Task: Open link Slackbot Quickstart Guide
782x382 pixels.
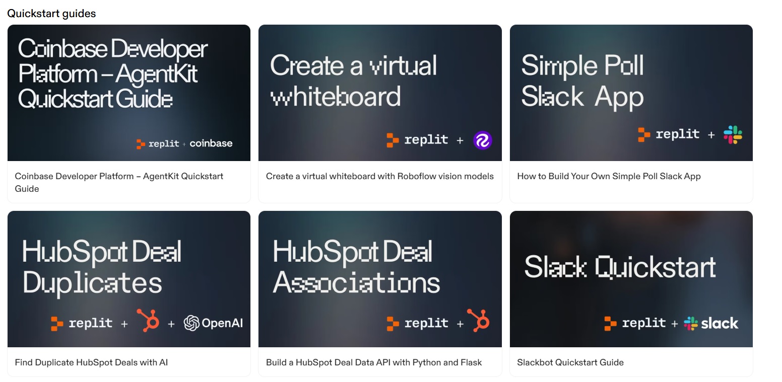Action: coord(570,362)
